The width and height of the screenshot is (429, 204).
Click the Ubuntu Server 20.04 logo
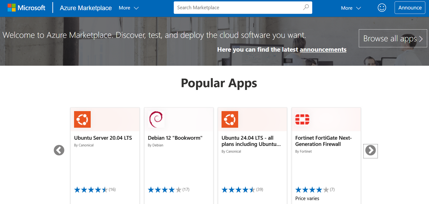pyautogui.click(x=82, y=119)
